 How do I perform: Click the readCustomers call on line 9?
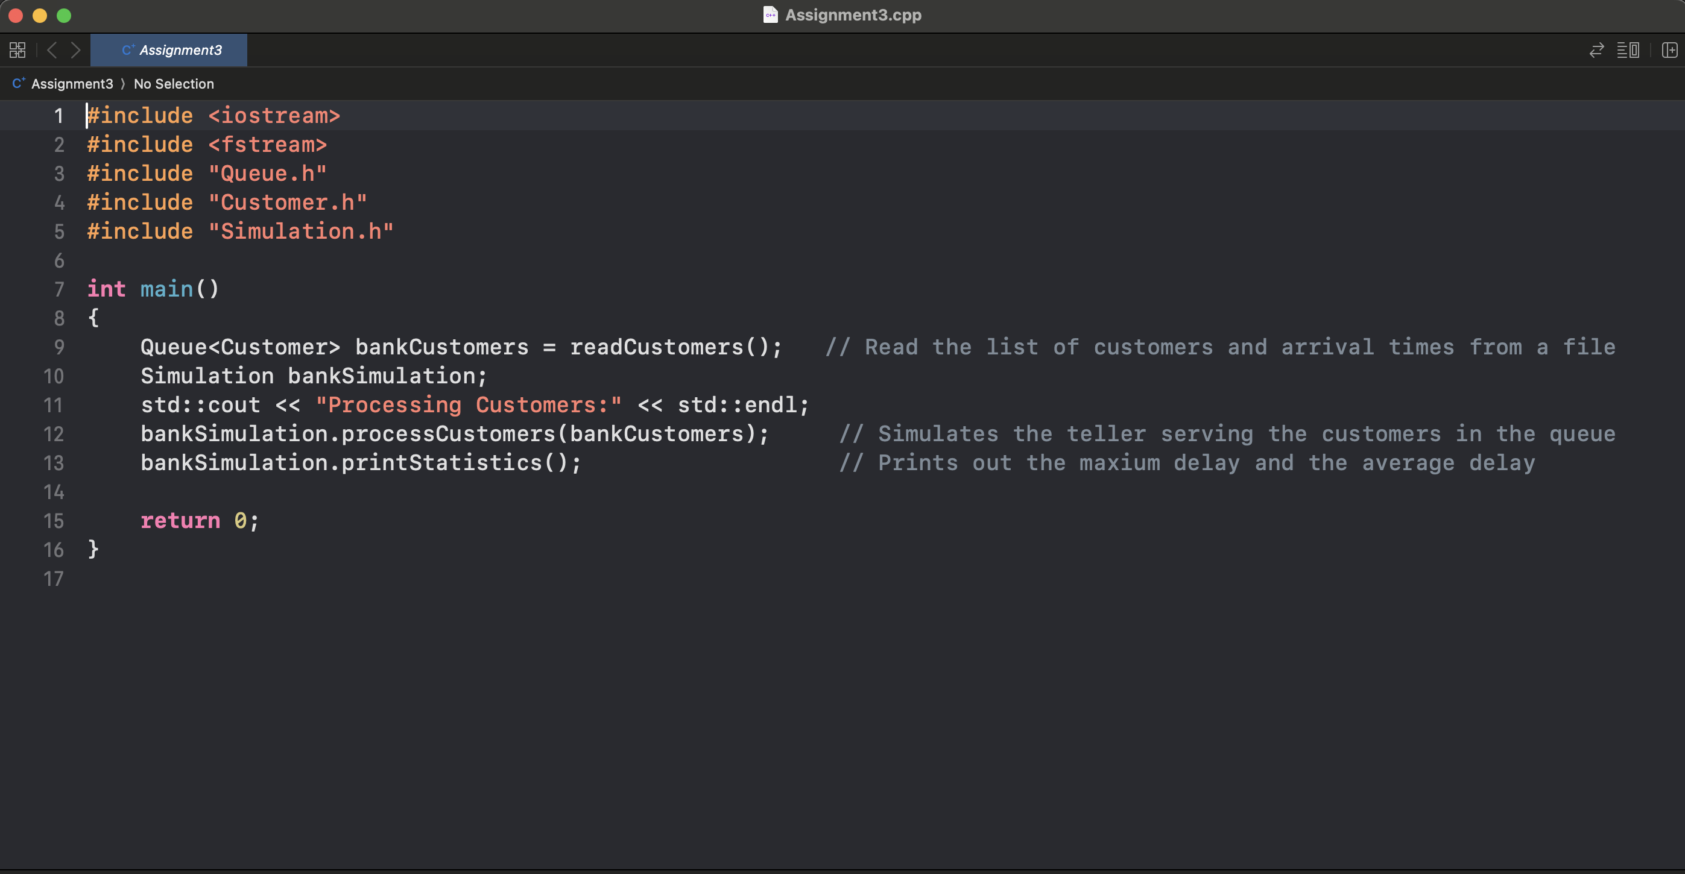657,347
